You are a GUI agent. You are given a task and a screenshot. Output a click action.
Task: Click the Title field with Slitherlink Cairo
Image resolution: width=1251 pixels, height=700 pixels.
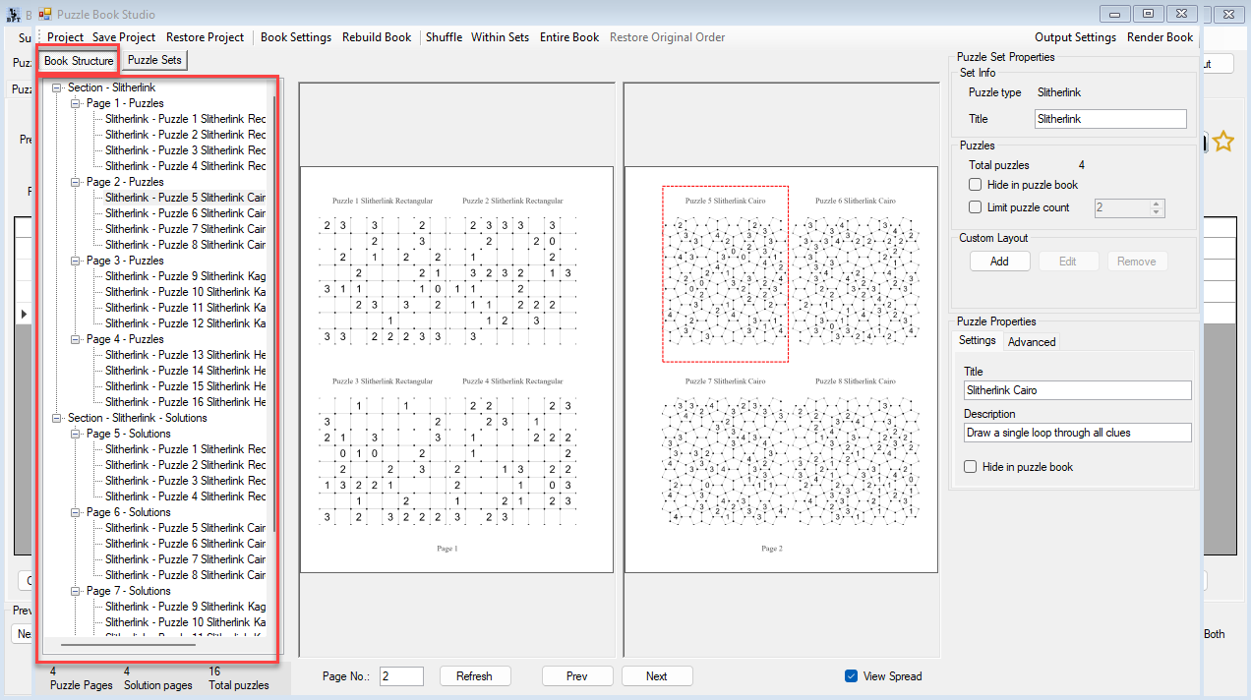tap(1078, 390)
